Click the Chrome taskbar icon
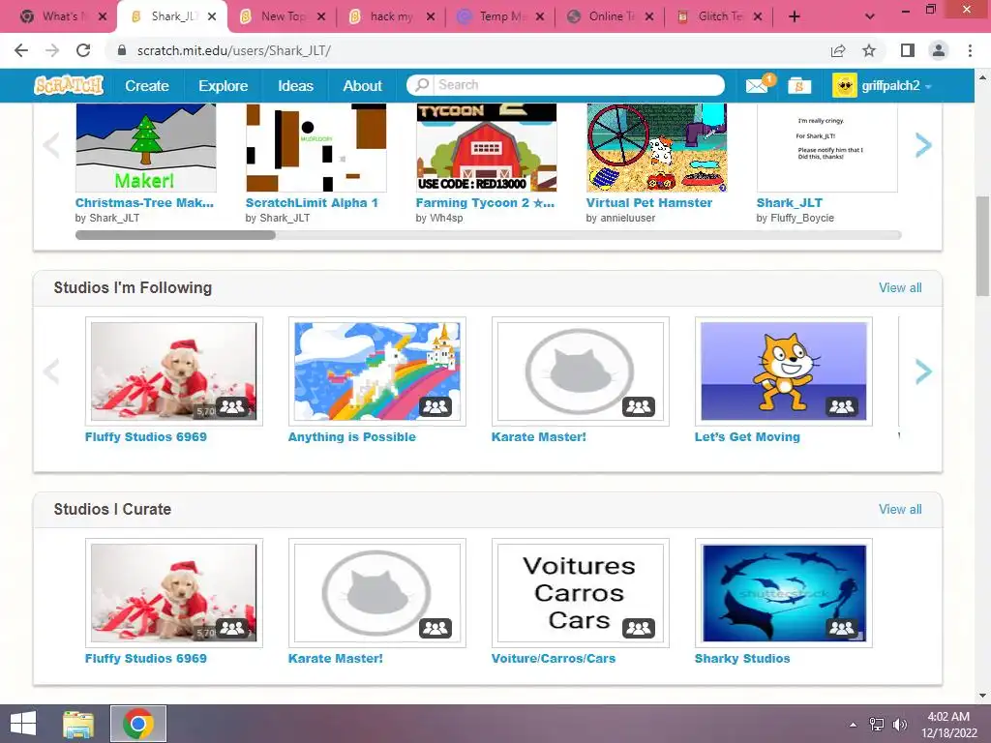This screenshot has width=991, height=743. pos(138,724)
